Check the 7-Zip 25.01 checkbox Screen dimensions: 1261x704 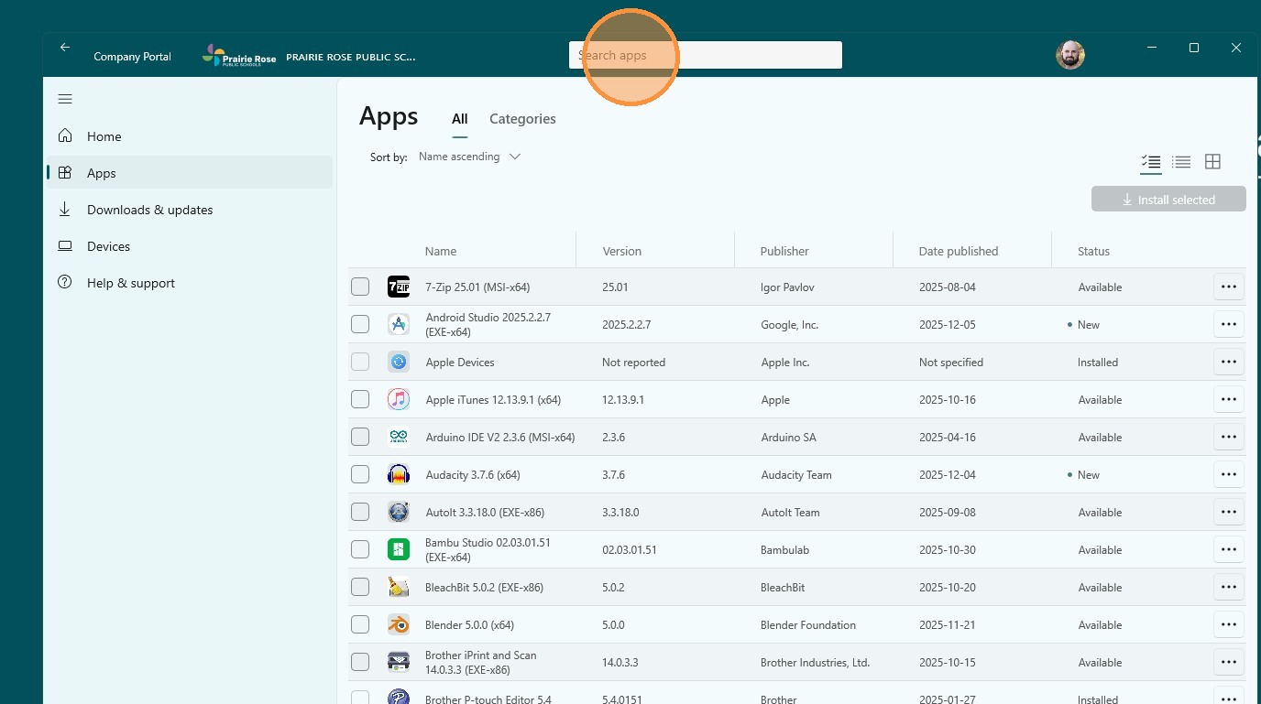pyautogui.click(x=360, y=287)
